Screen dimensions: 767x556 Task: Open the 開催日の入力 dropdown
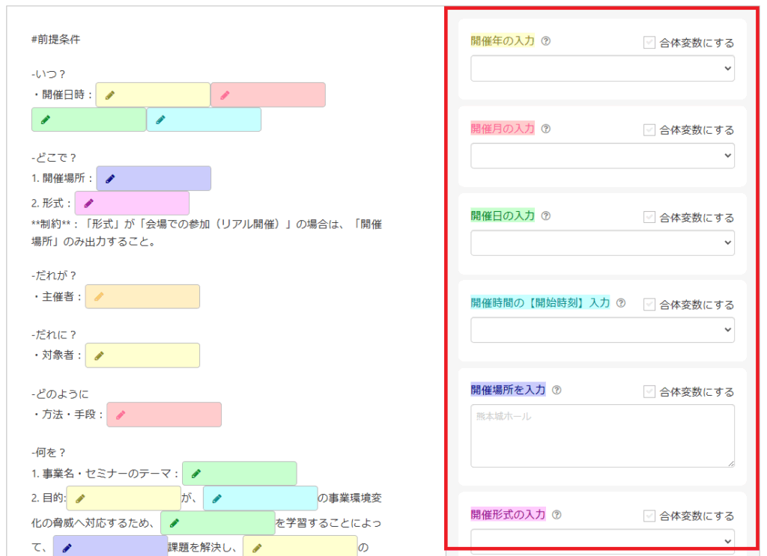pos(602,243)
